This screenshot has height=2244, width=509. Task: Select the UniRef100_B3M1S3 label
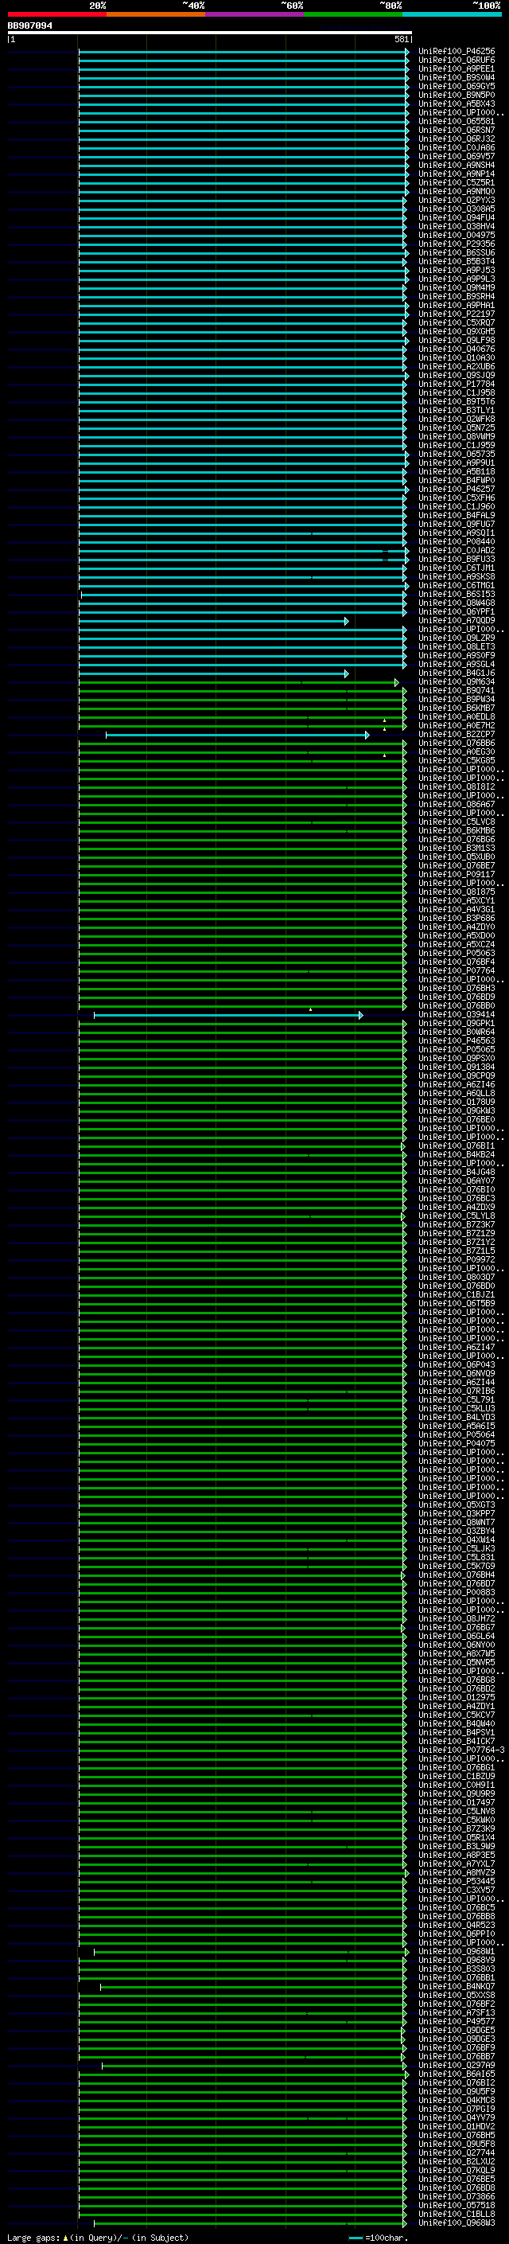coord(457,849)
